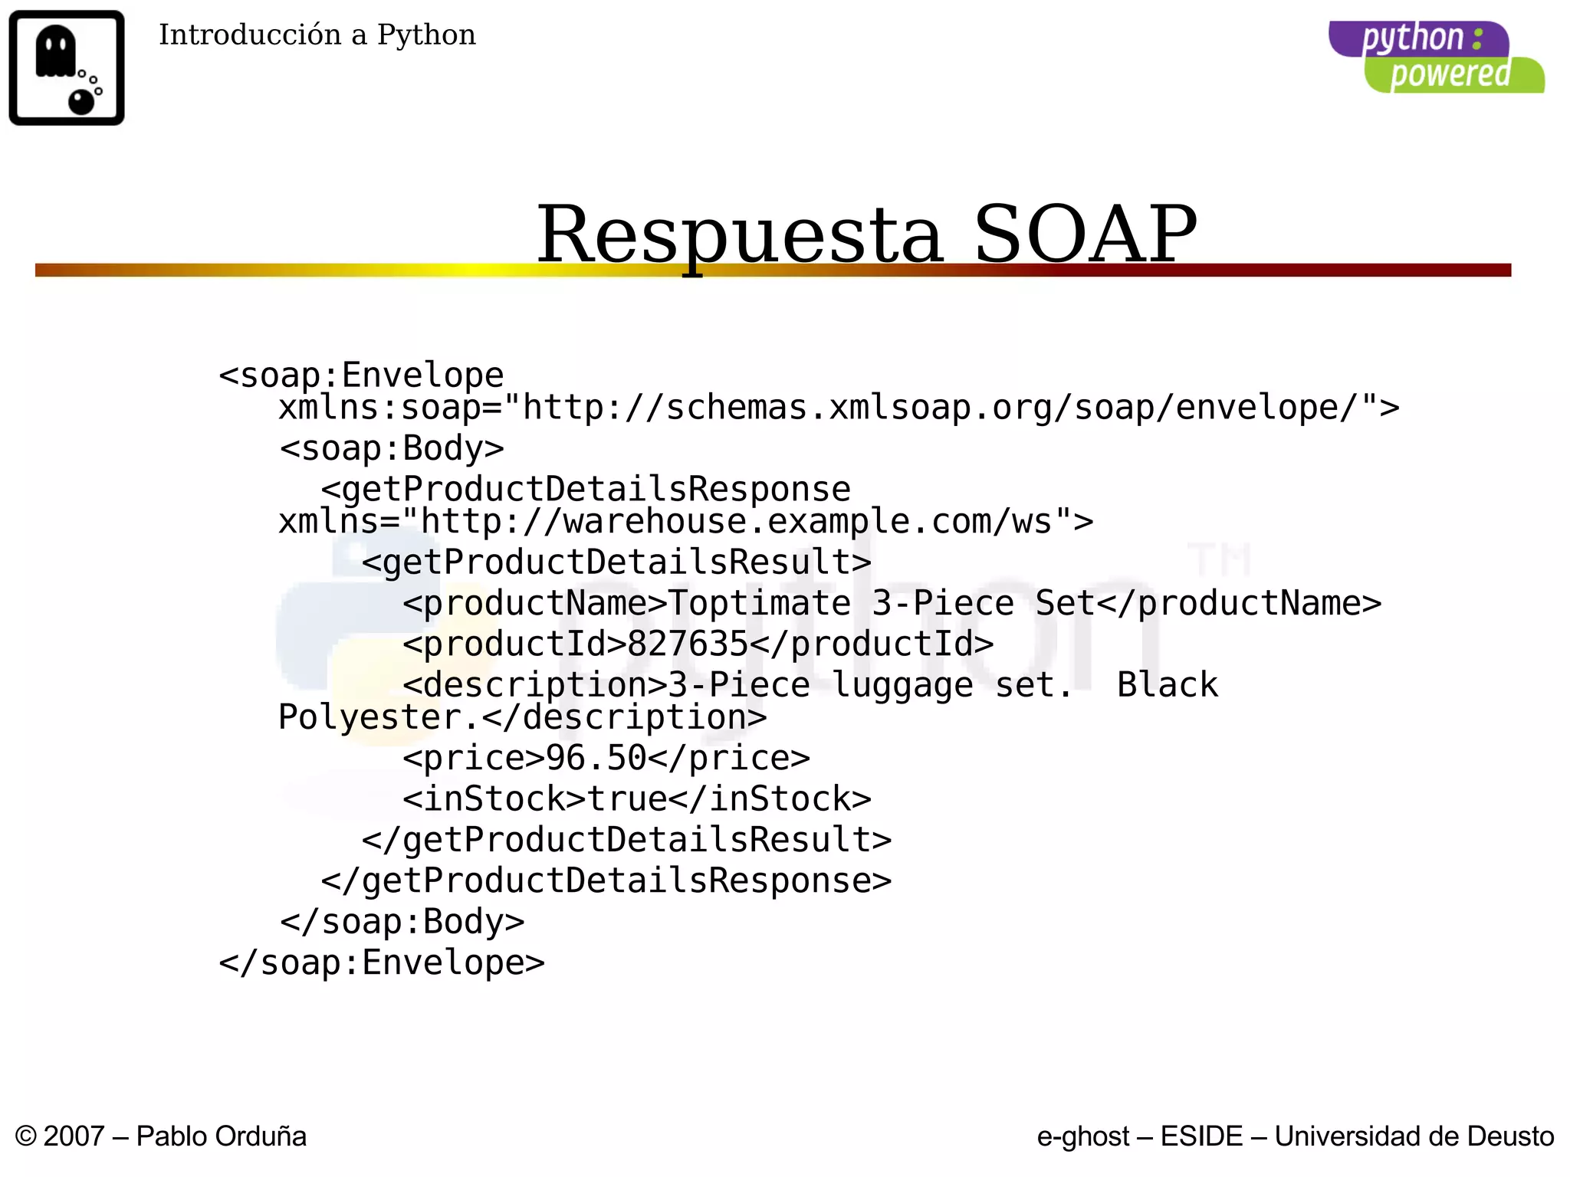The width and height of the screenshot is (1570, 1177).
Task: Click the e-ghost logo icon
Action: pyautogui.click(x=67, y=67)
